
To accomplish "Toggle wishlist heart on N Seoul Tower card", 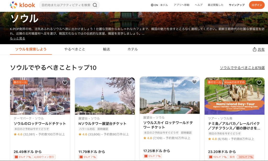I will pyautogui.click(x=130, y=83).
